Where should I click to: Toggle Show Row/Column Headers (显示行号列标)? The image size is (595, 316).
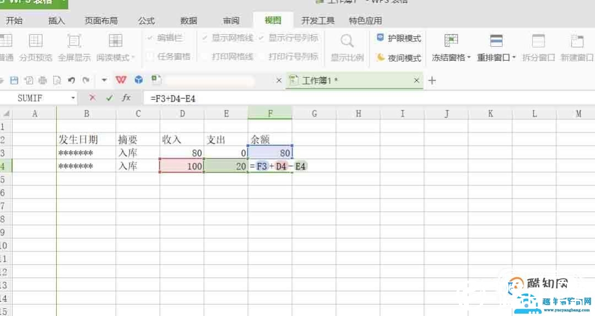262,38
